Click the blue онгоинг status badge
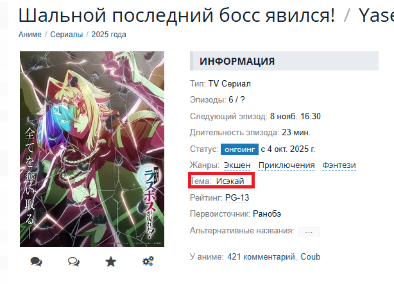 239,149
